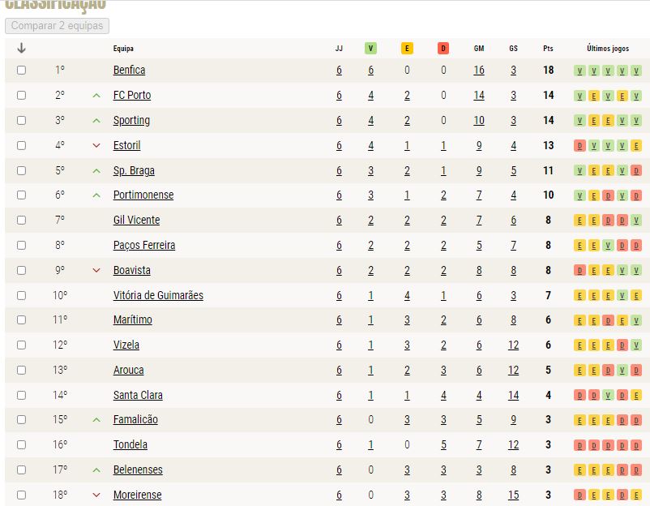Click the Pts column header
The width and height of the screenshot is (650, 506).
coord(548,48)
